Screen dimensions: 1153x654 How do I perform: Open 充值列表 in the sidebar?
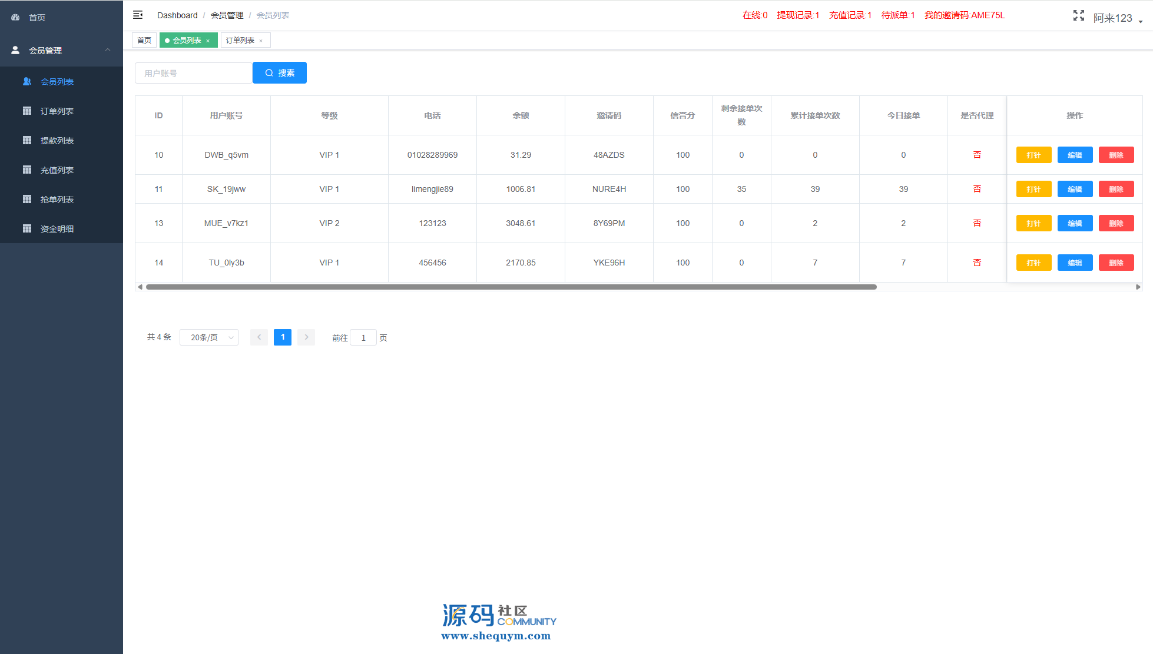[x=57, y=170]
